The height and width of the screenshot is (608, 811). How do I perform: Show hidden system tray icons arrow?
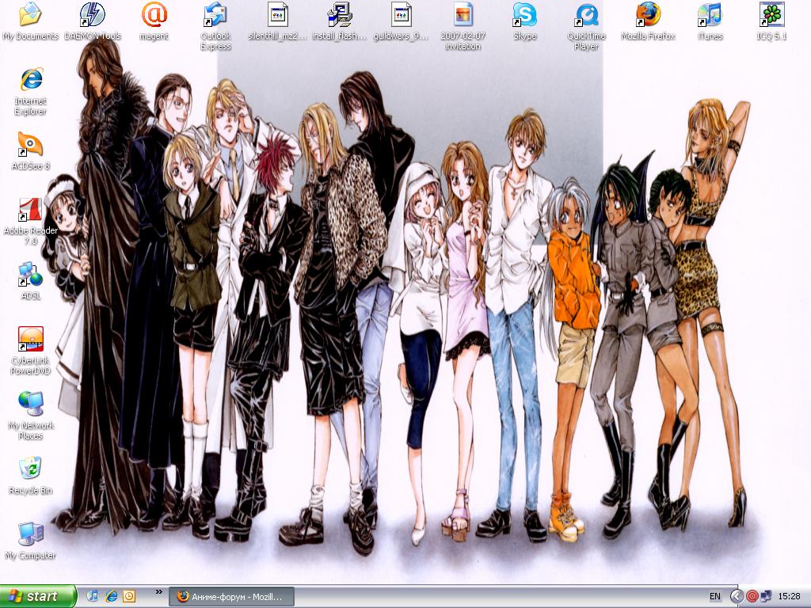pyautogui.click(x=737, y=597)
